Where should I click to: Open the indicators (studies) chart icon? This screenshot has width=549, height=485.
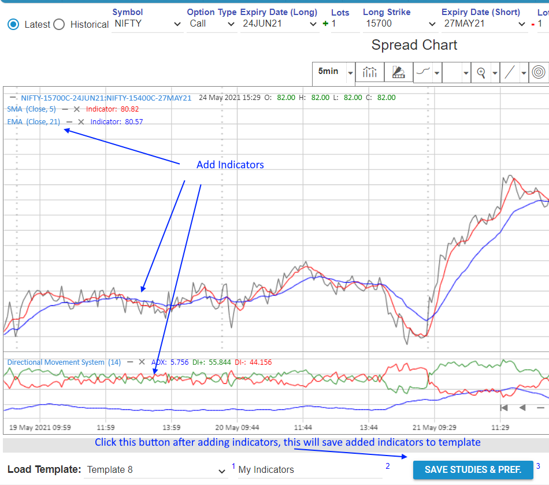tap(370, 72)
